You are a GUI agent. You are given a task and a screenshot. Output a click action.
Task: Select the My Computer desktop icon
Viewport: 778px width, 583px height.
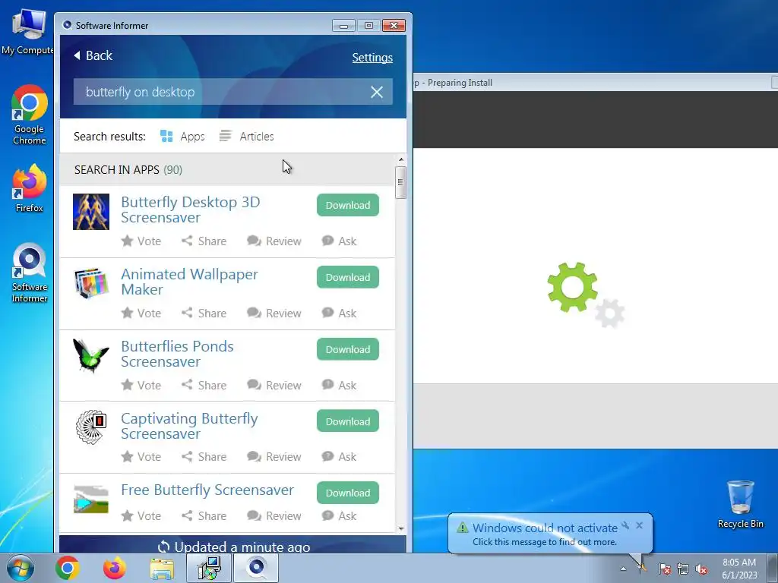[28, 32]
